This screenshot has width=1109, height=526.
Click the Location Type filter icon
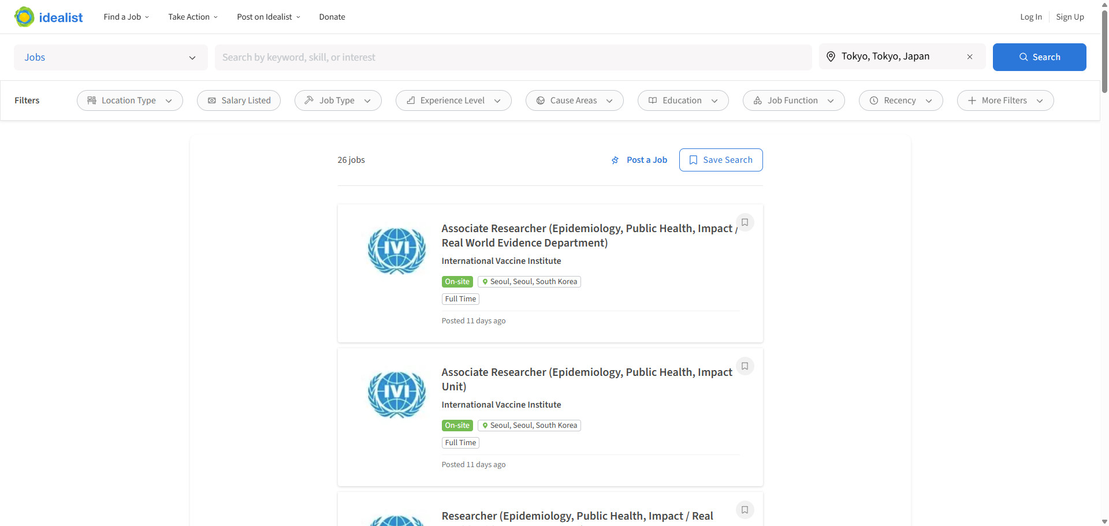pos(92,100)
